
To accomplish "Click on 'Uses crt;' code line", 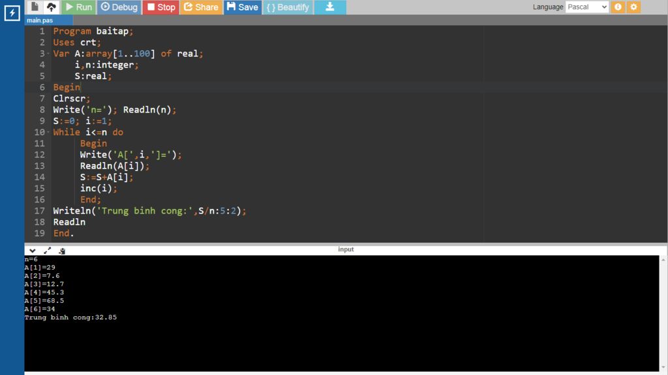I will pyautogui.click(x=77, y=42).
